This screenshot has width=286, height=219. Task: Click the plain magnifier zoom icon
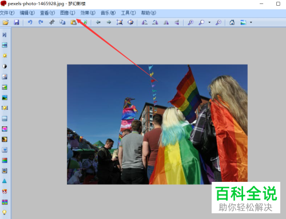[x=201, y=22]
